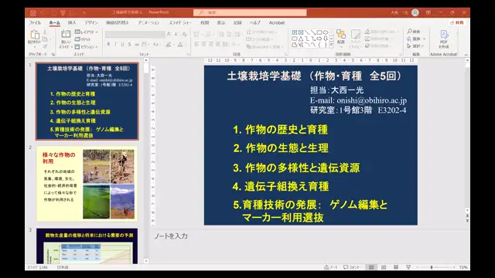Select the right arrow shape in gallery
The height and width of the screenshot is (278, 495).
click(x=319, y=39)
